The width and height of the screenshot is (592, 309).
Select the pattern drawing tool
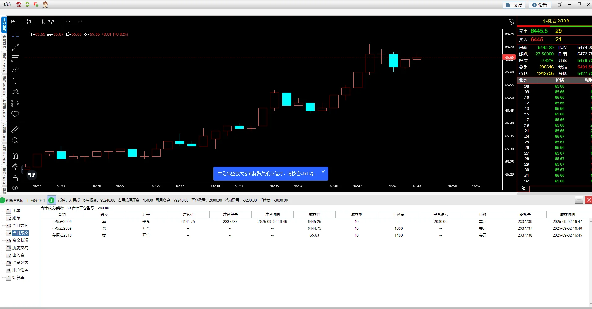(x=15, y=92)
